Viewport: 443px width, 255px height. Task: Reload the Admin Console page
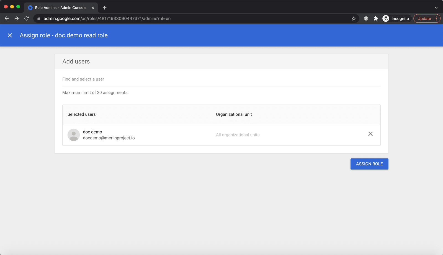27,19
